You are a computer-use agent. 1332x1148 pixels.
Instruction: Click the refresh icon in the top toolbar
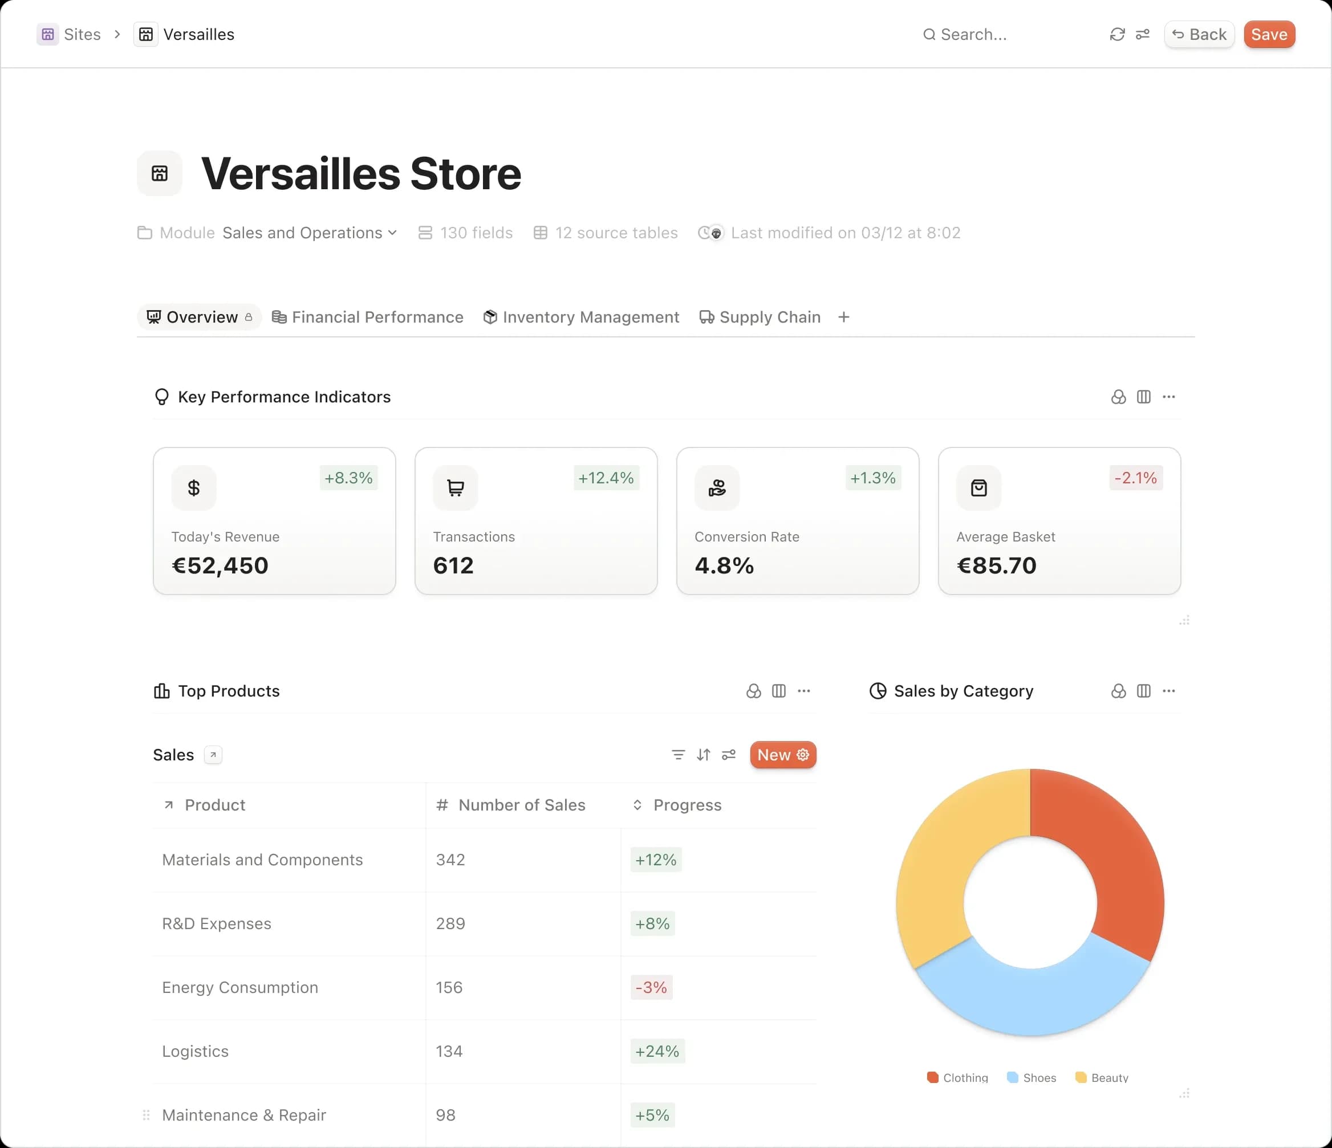1117,34
